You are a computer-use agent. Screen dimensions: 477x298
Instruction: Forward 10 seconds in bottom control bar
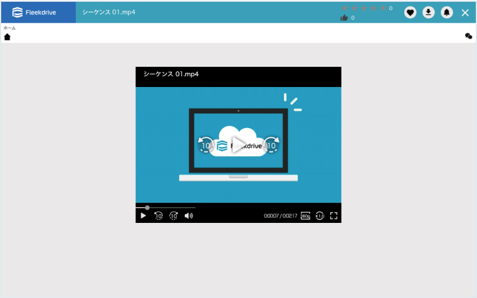pos(174,216)
